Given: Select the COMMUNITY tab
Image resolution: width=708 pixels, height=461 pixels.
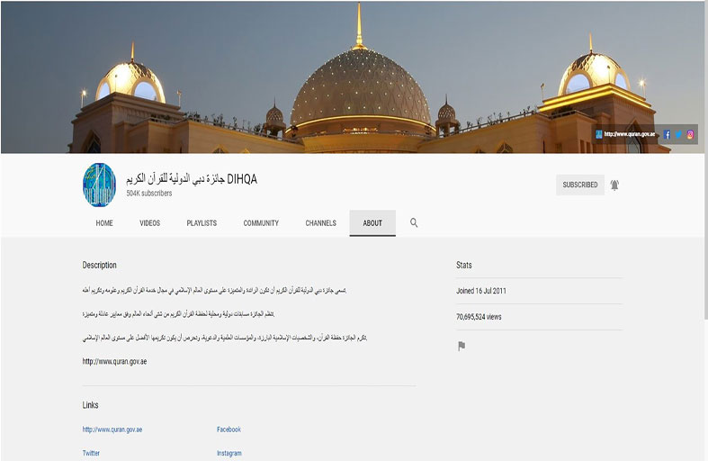Looking at the screenshot, I should tap(261, 223).
